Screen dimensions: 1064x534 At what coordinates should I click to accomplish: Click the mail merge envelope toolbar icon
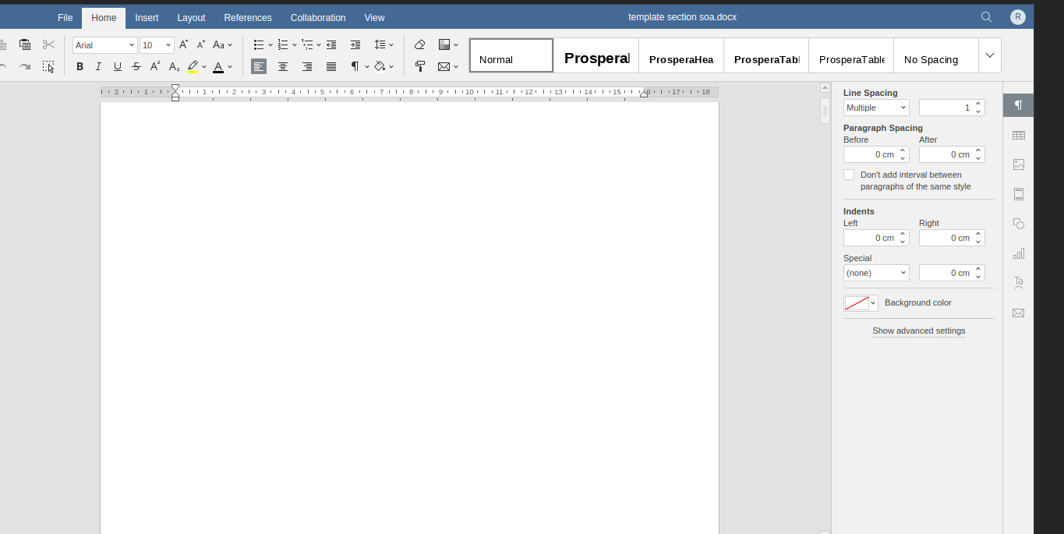(444, 67)
